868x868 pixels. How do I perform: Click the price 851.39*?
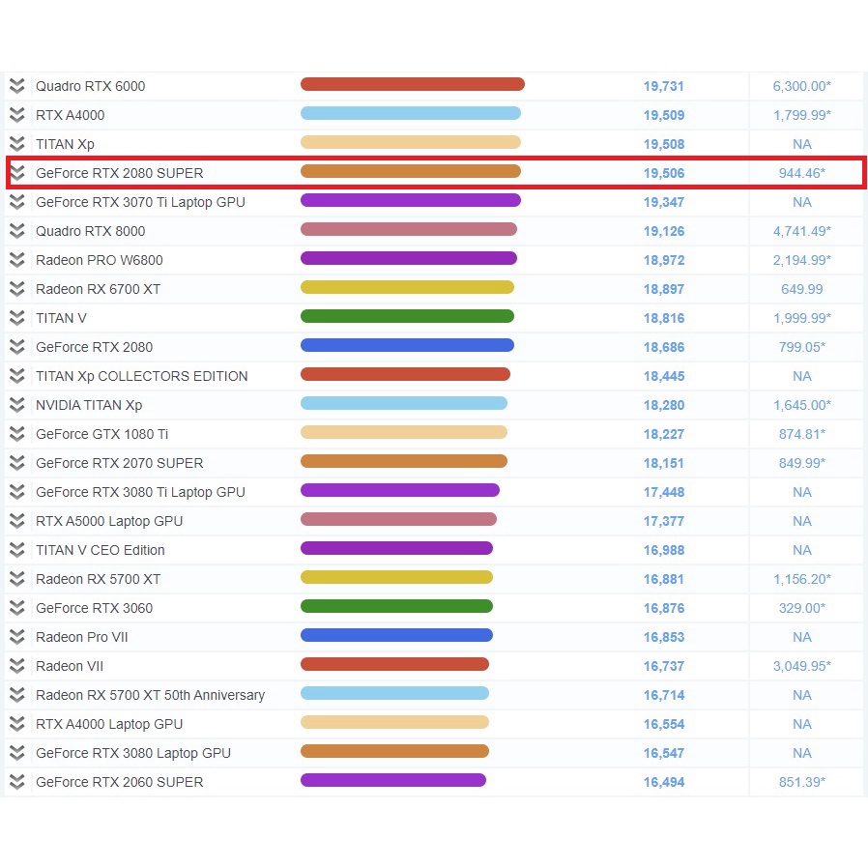pyautogui.click(x=801, y=782)
